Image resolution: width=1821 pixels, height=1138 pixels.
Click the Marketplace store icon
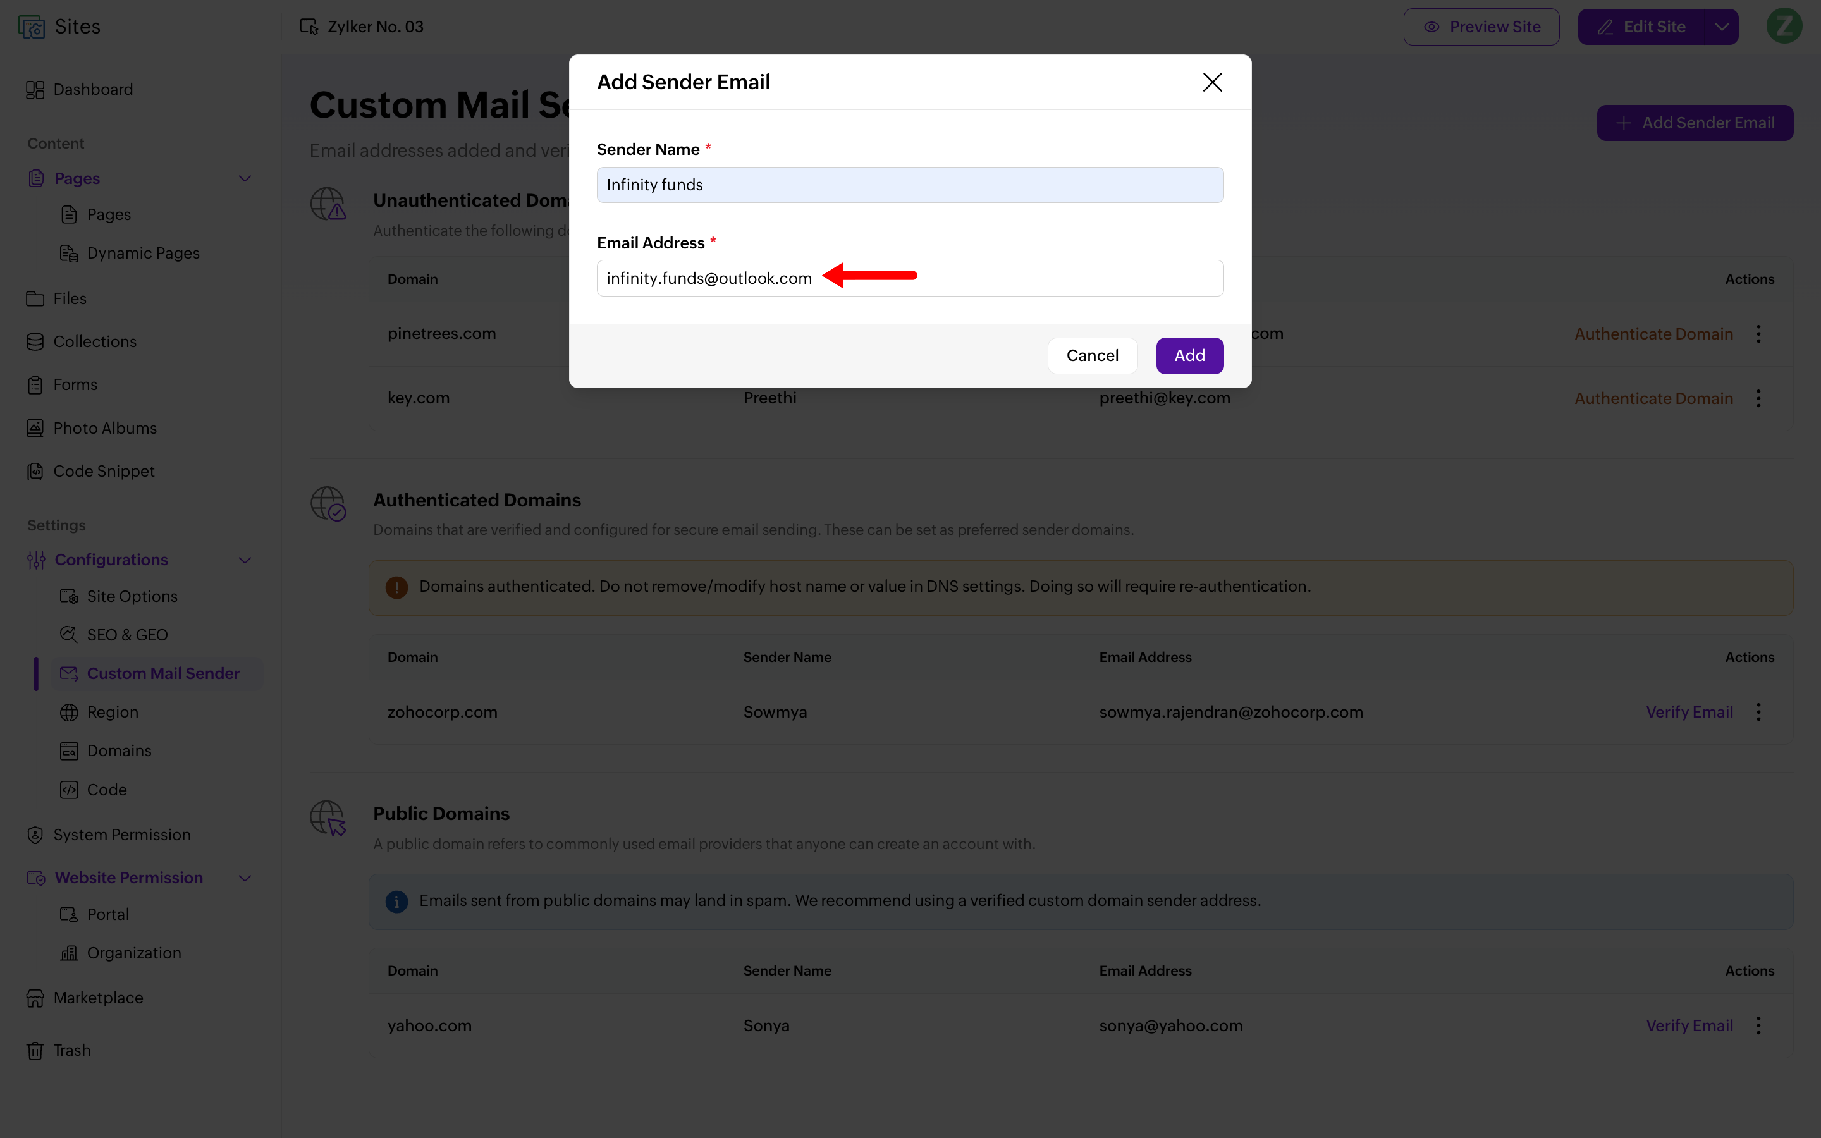pyautogui.click(x=35, y=998)
